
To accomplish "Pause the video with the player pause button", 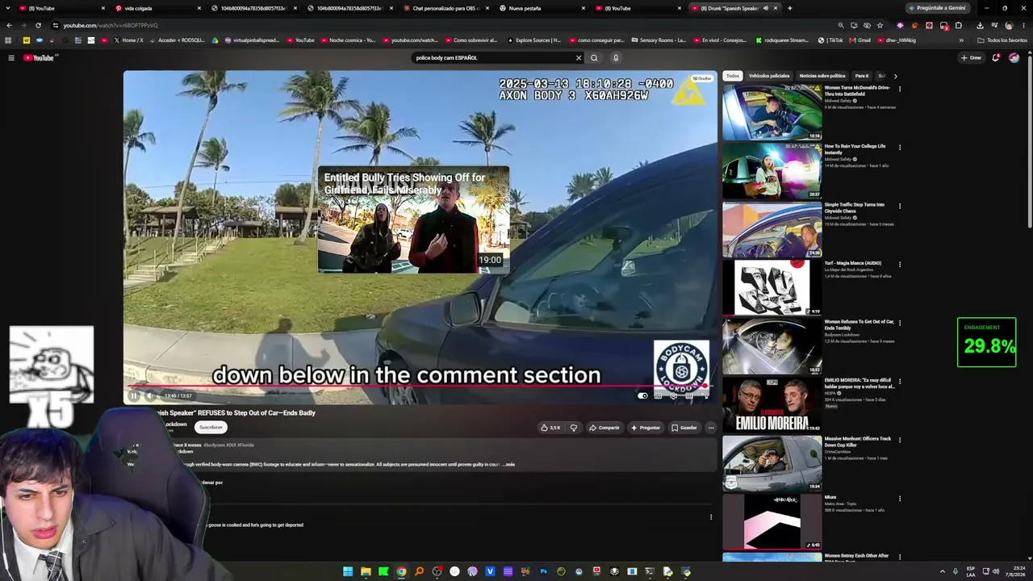I will [134, 395].
